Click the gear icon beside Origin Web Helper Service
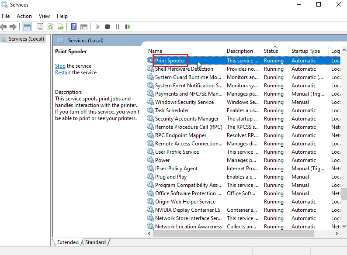This screenshot has width=347, height=255. pyautogui.click(x=150, y=201)
